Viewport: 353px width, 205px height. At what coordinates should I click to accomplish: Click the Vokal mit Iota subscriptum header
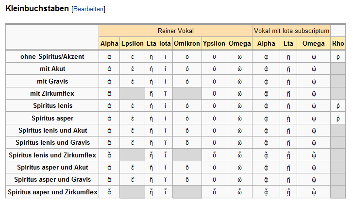[291, 31]
